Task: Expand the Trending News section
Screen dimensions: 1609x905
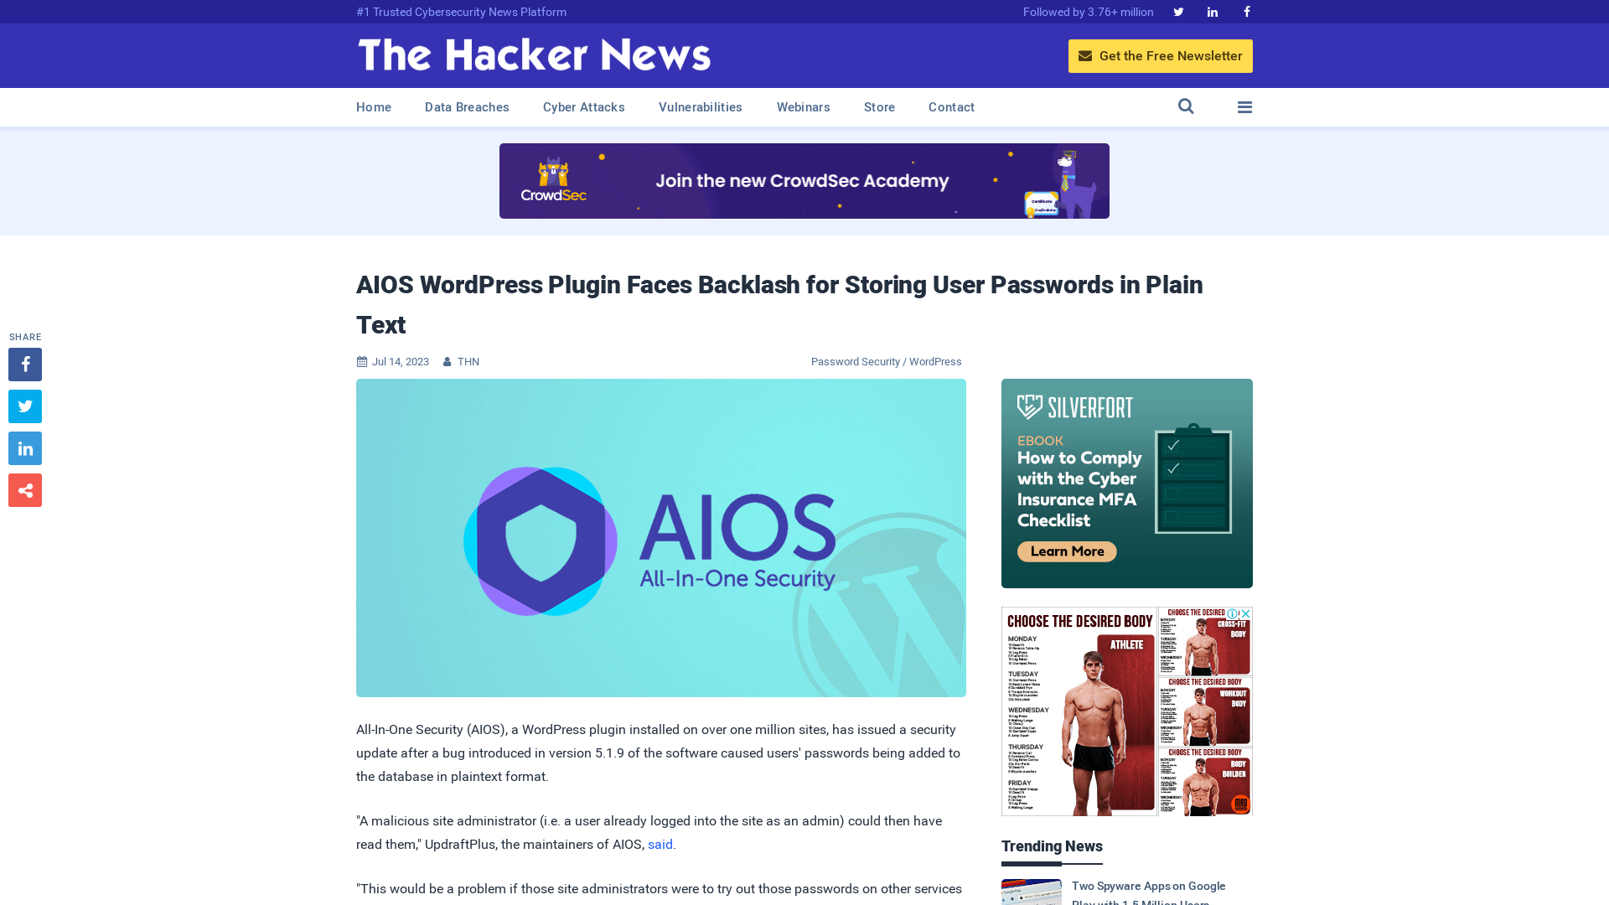Action: [x=1052, y=846]
